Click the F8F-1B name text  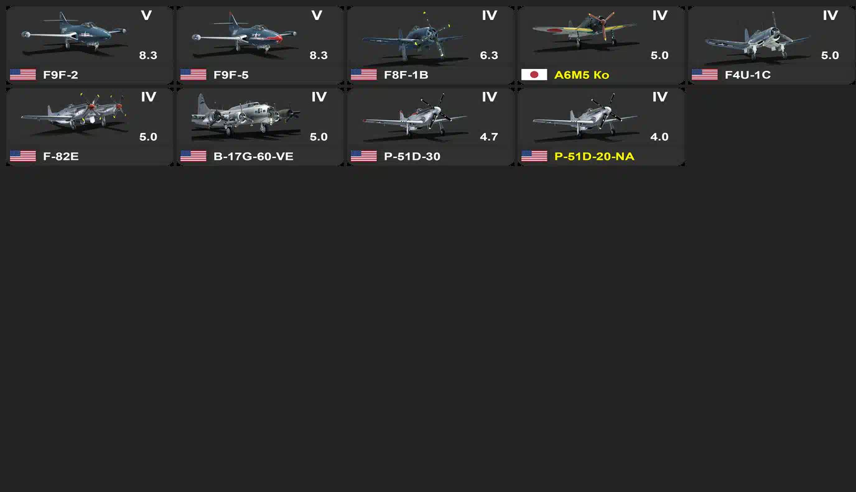pos(406,75)
